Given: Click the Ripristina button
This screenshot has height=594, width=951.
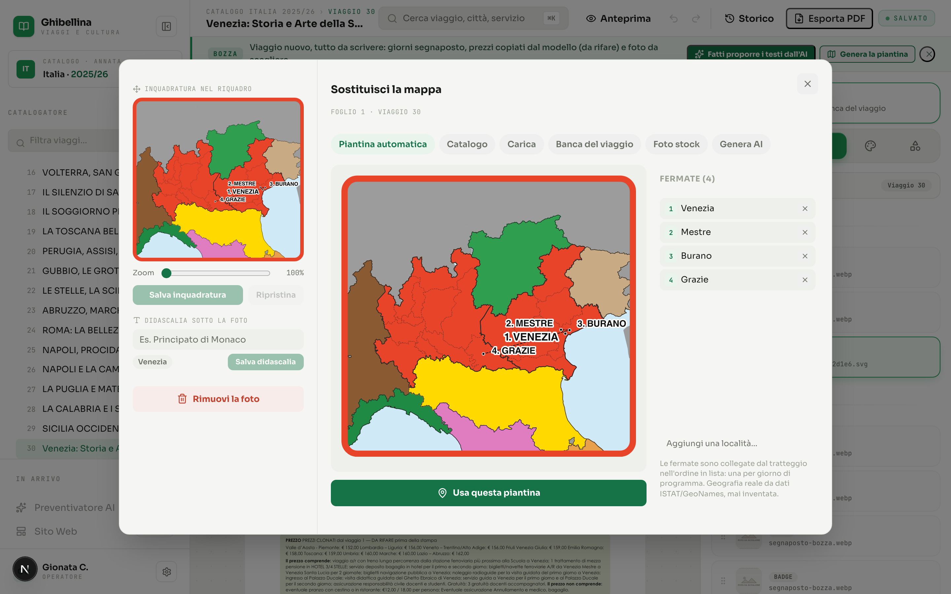Looking at the screenshot, I should [275, 295].
